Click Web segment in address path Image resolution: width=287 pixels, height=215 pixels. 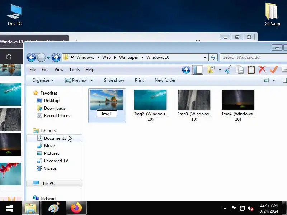tap(106, 57)
